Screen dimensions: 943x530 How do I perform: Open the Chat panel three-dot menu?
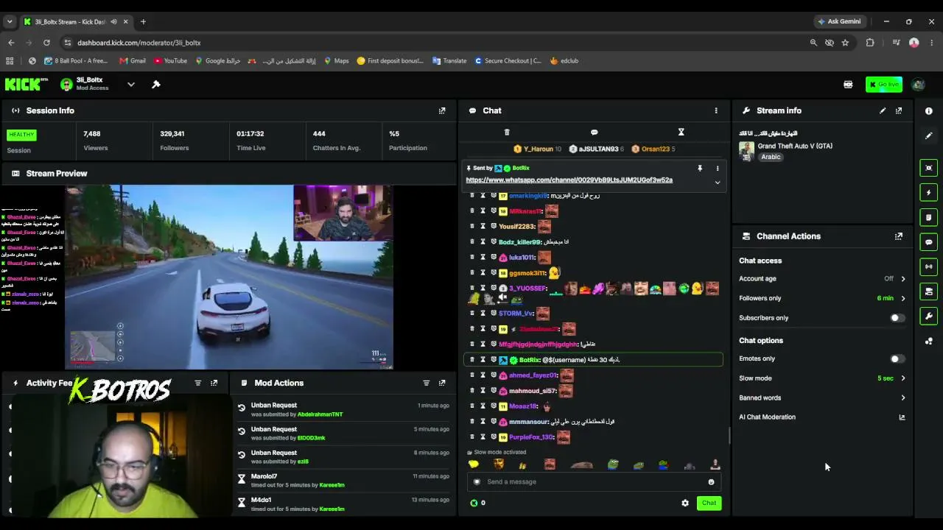tap(716, 110)
